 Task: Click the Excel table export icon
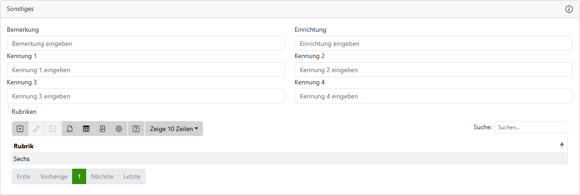click(x=86, y=129)
